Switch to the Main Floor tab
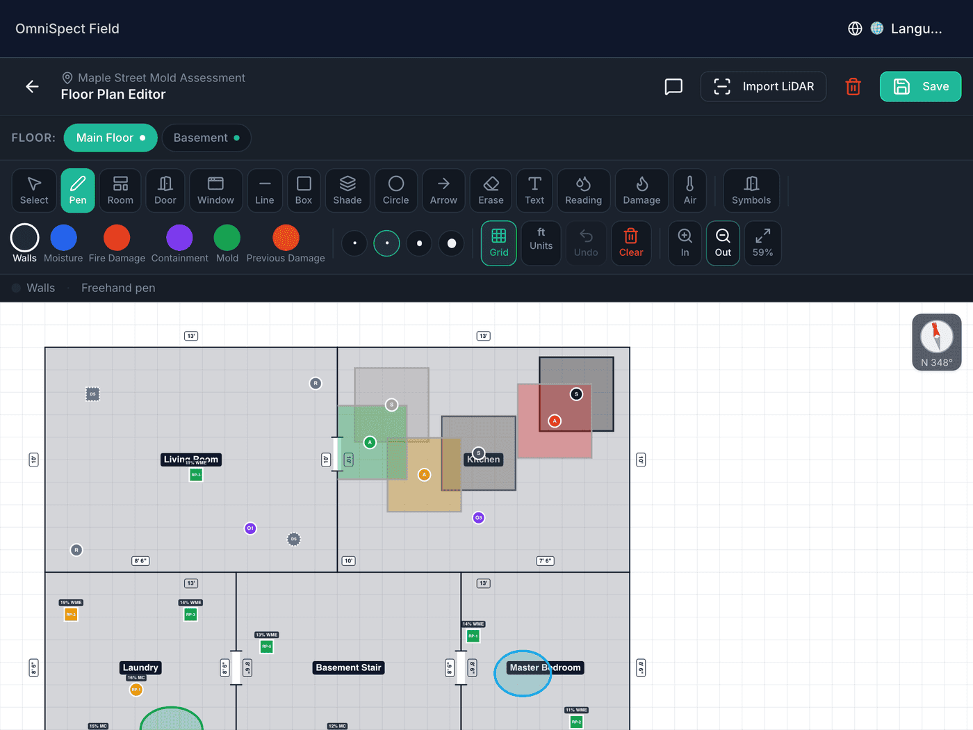 pos(111,138)
